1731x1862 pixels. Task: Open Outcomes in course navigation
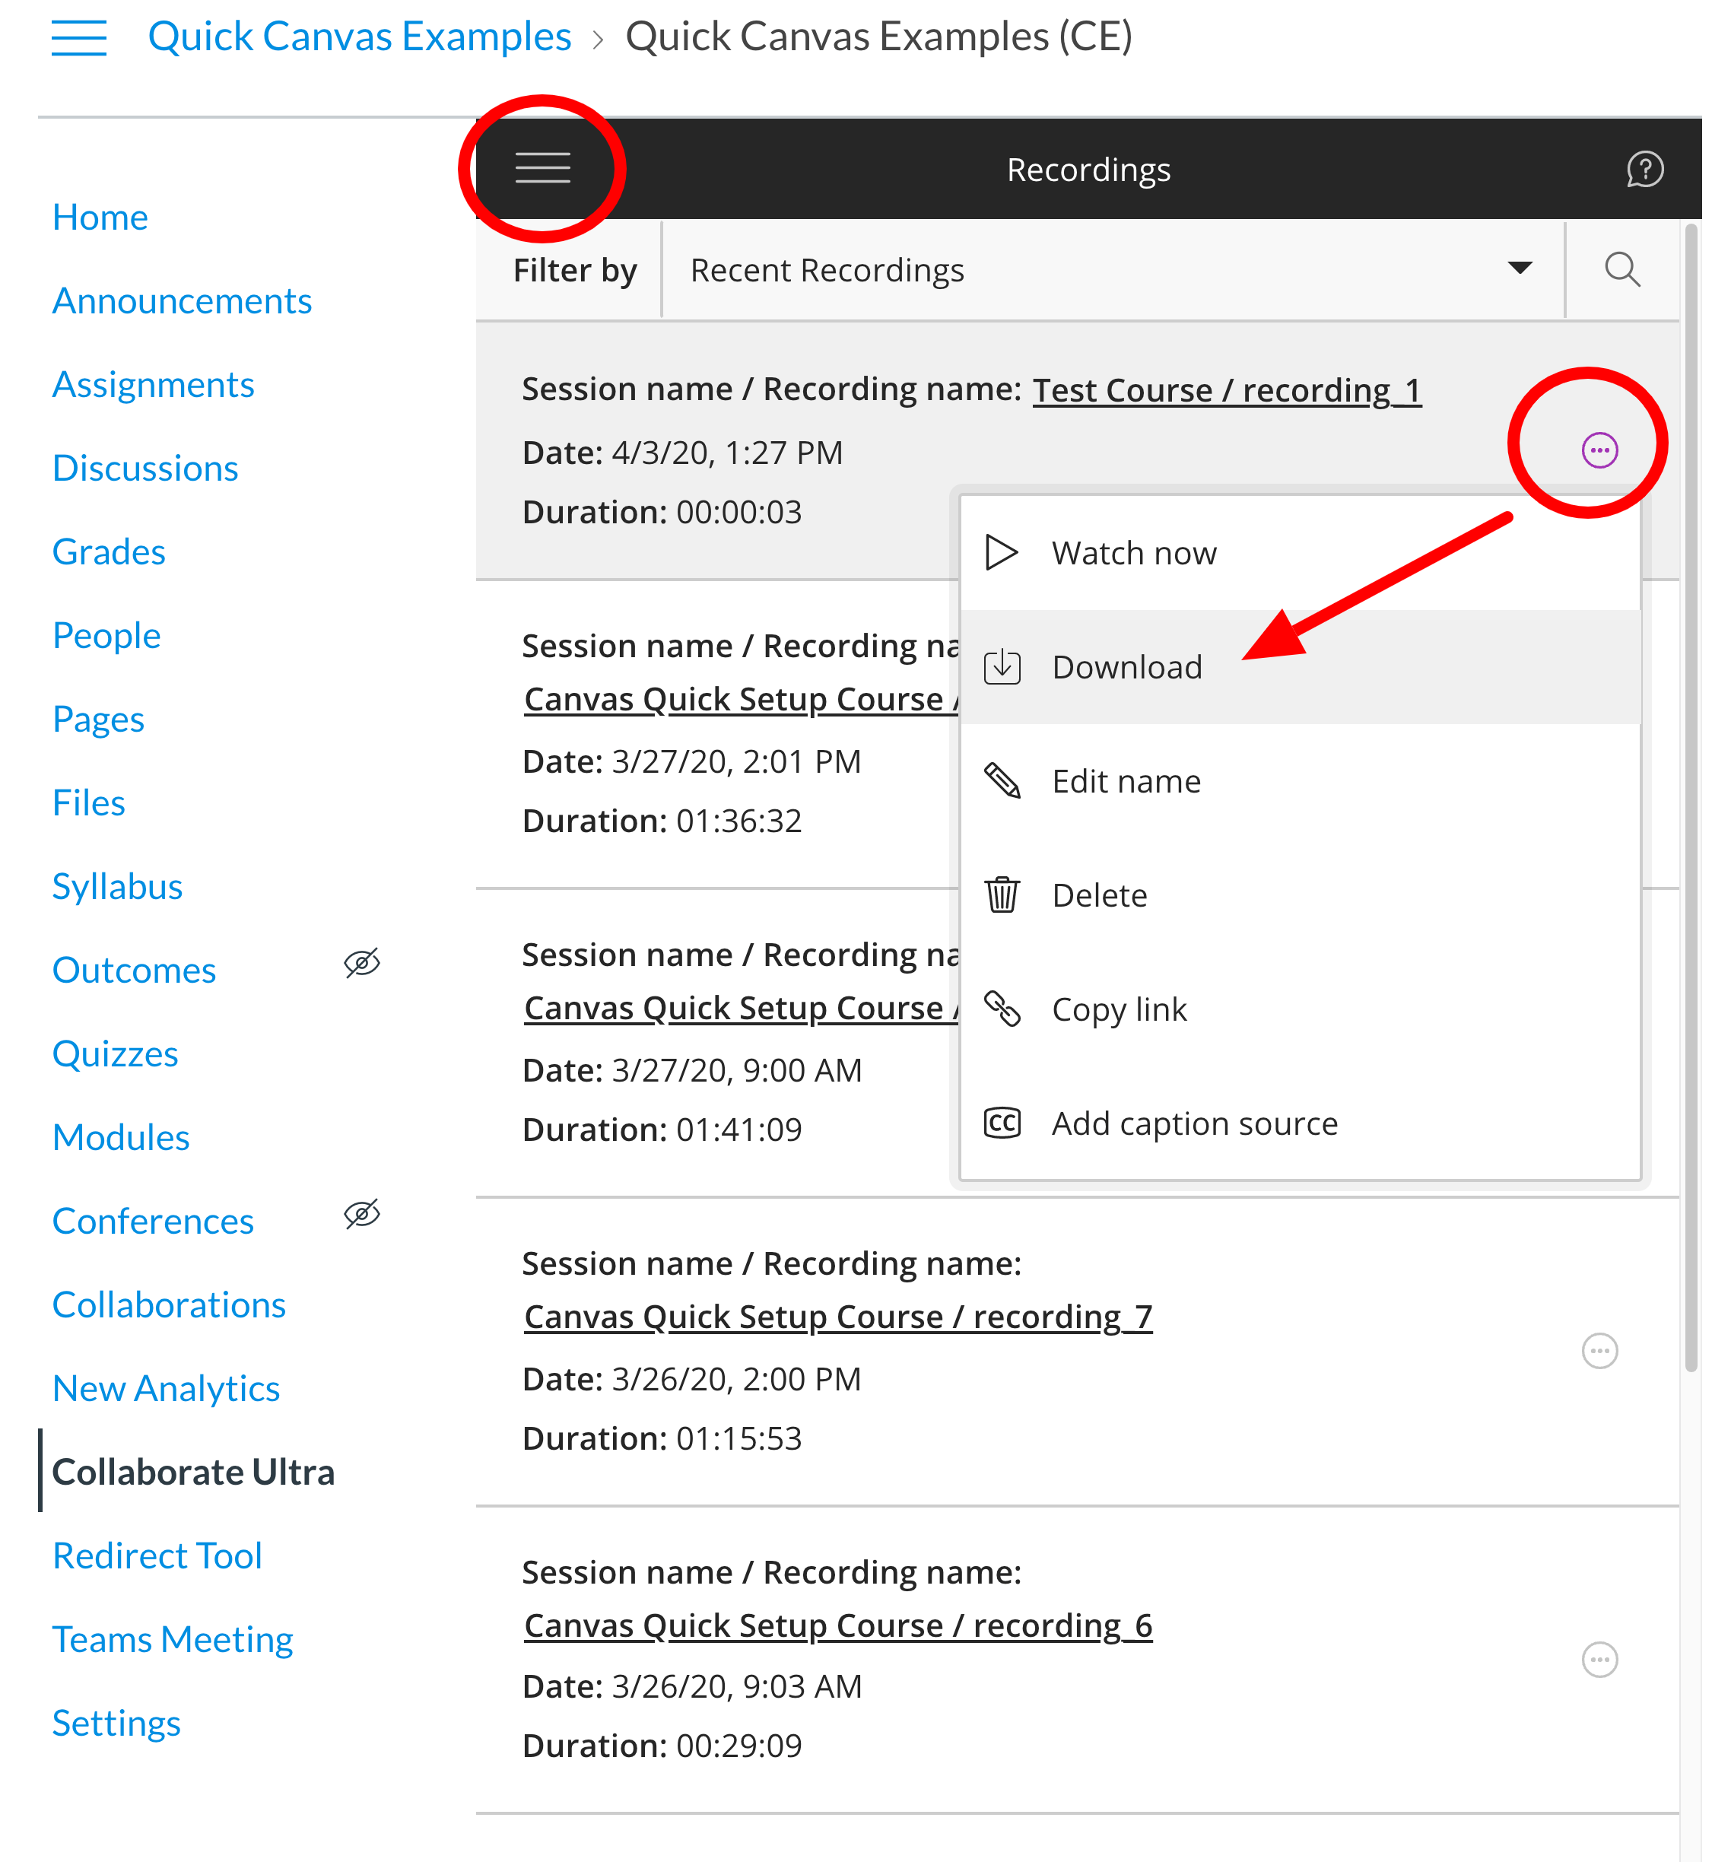coord(134,969)
